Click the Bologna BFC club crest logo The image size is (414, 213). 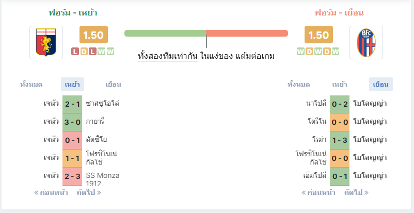tap(366, 42)
